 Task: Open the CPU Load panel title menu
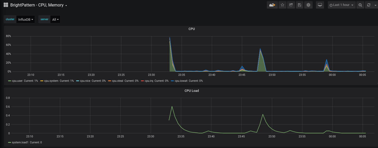pos(192,91)
